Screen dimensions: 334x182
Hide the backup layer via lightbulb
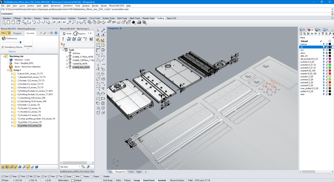point(323,44)
